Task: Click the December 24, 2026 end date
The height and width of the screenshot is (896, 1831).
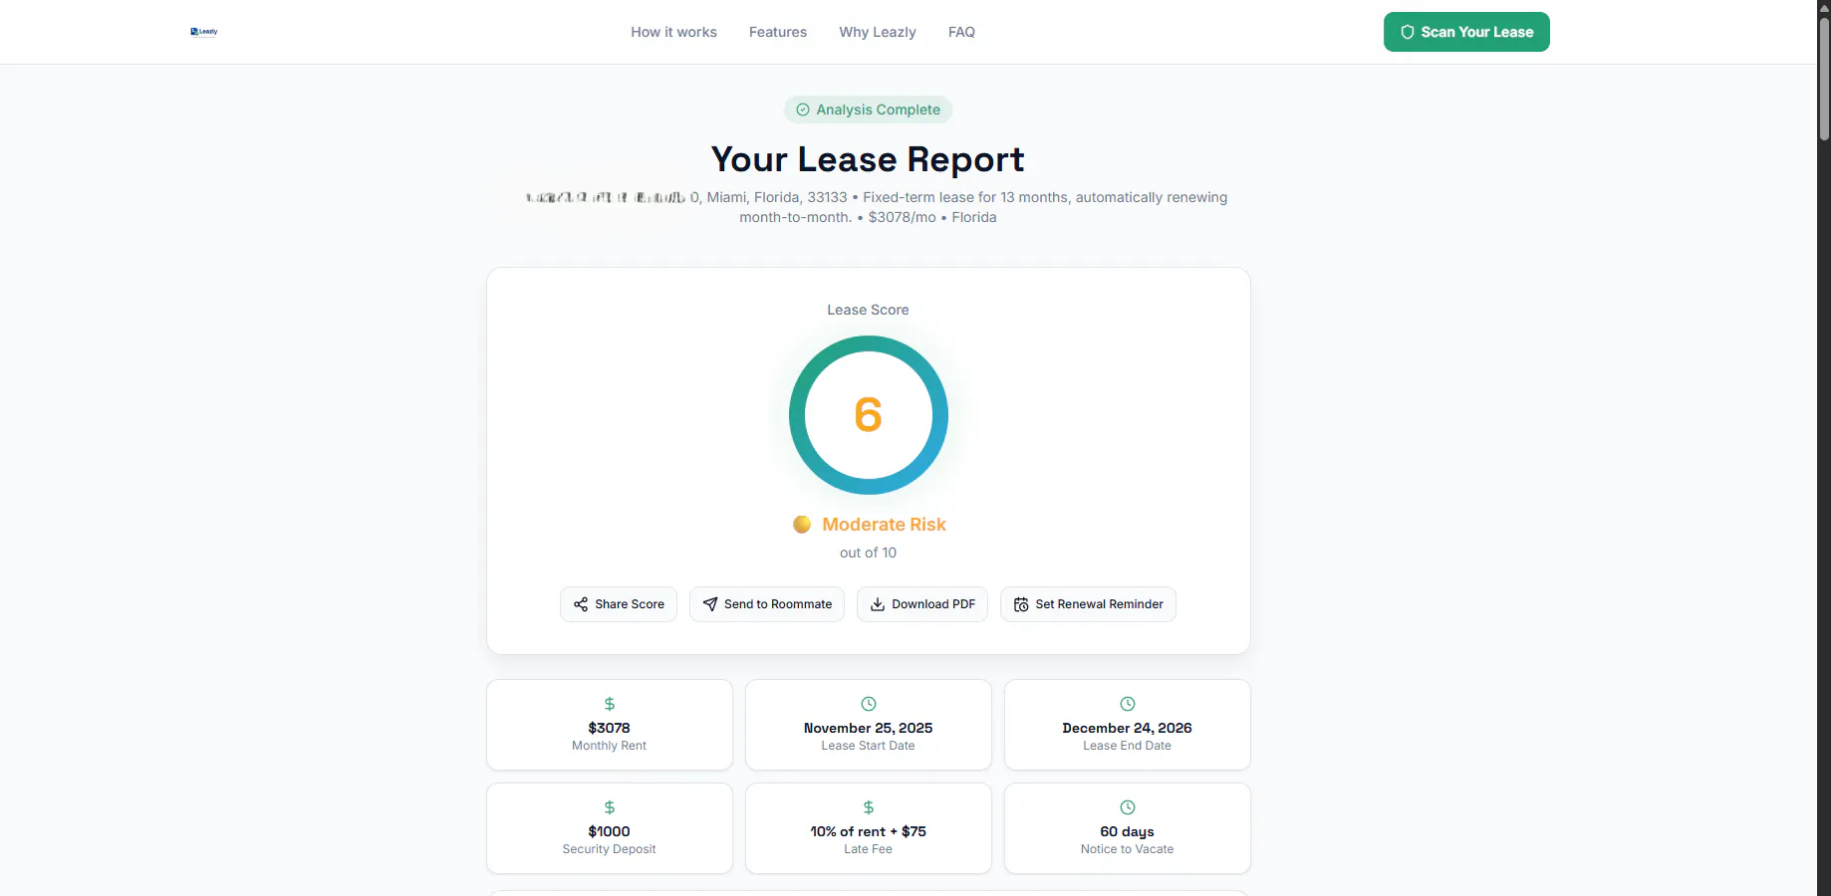Action: tap(1128, 728)
